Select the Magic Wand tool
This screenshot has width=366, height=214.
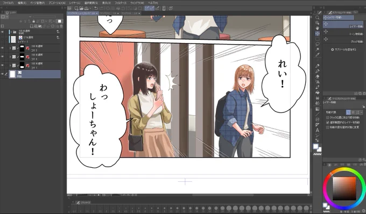(x=317, y=49)
